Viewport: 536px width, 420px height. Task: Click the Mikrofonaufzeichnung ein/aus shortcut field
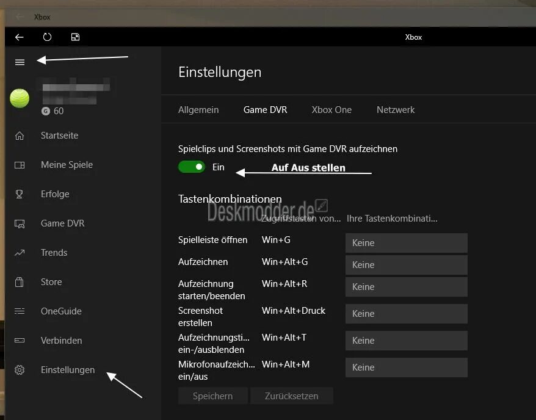[407, 367]
